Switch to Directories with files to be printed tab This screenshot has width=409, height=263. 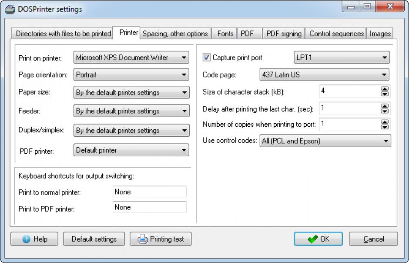[62, 34]
